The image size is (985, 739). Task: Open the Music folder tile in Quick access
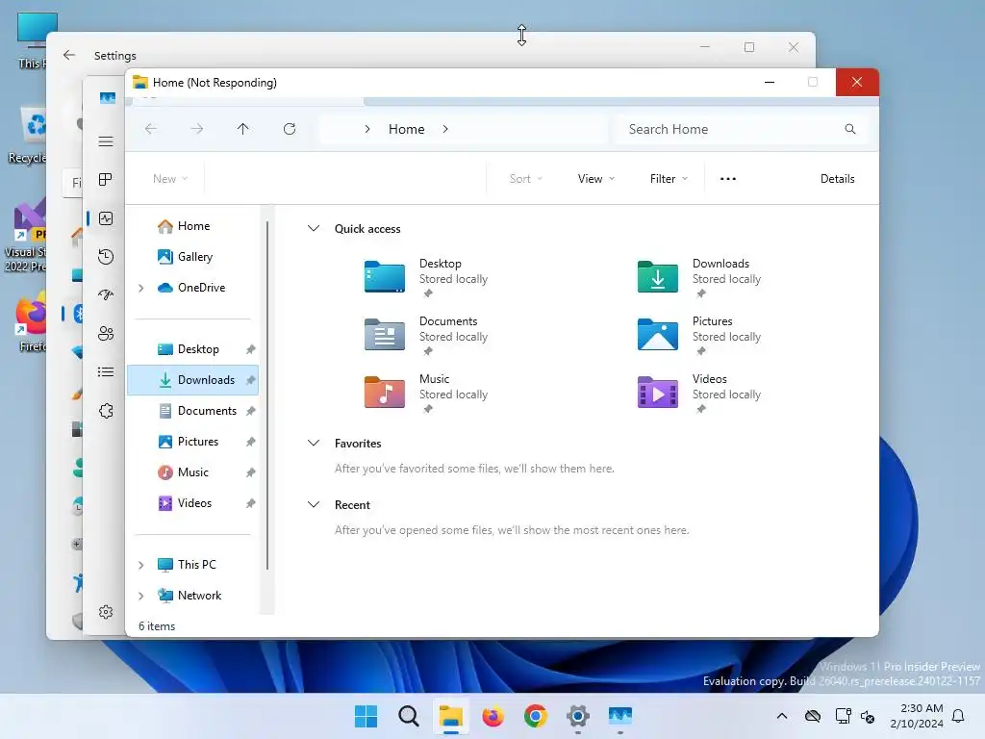pyautogui.click(x=427, y=393)
